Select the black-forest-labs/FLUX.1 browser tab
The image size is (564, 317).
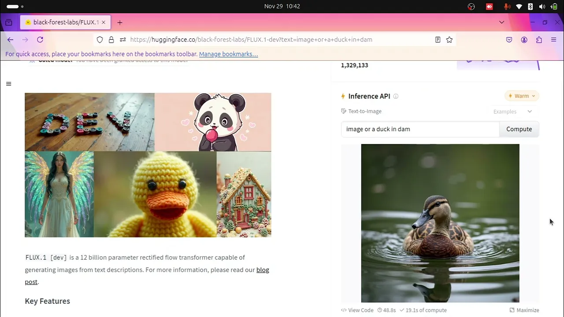pos(65,22)
